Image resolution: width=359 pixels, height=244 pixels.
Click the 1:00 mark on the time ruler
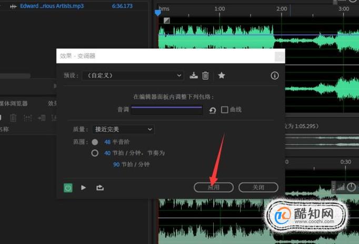pyautogui.click(x=220, y=9)
